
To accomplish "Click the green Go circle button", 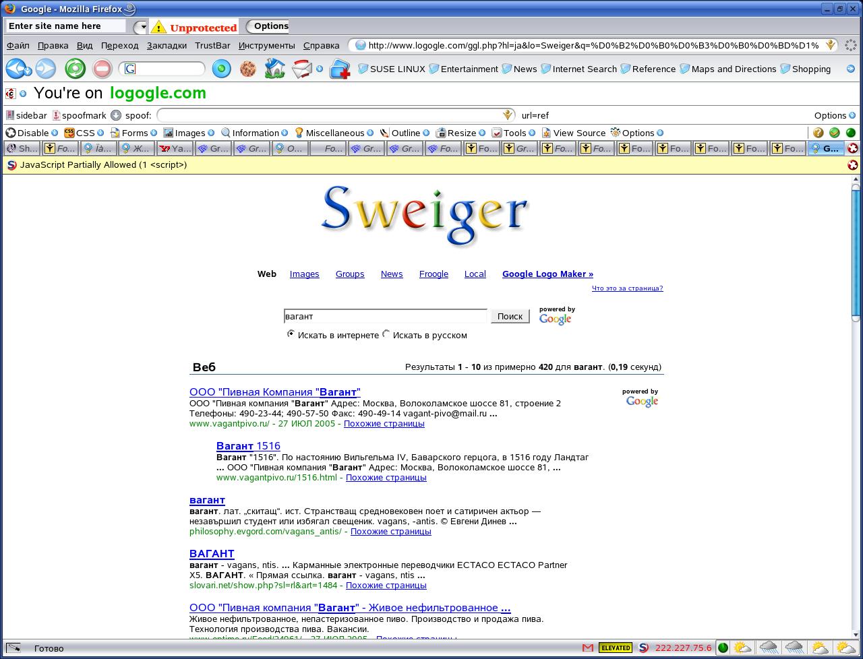I will click(221, 69).
